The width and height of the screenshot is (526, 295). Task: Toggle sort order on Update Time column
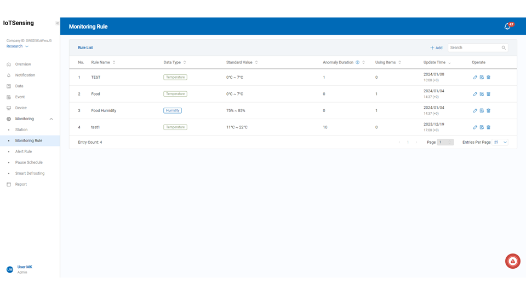click(x=450, y=63)
